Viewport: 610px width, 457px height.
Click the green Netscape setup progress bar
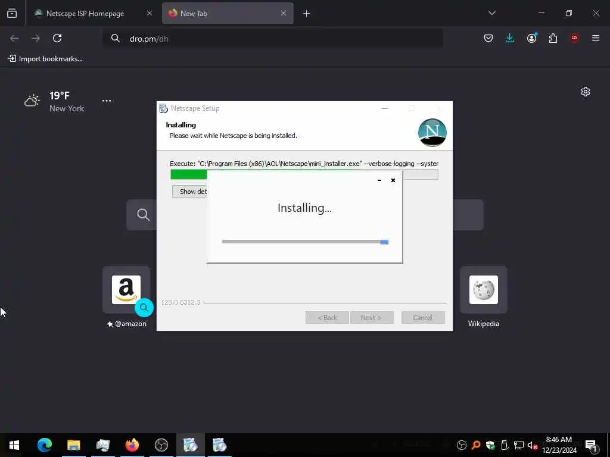pyautogui.click(x=189, y=174)
